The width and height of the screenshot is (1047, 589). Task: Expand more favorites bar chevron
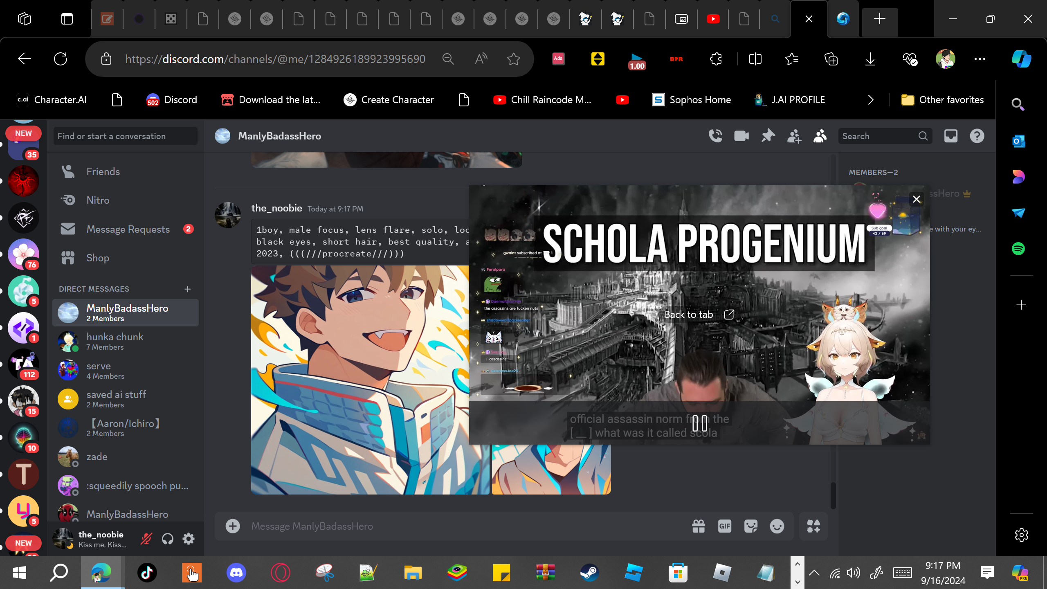click(x=871, y=100)
